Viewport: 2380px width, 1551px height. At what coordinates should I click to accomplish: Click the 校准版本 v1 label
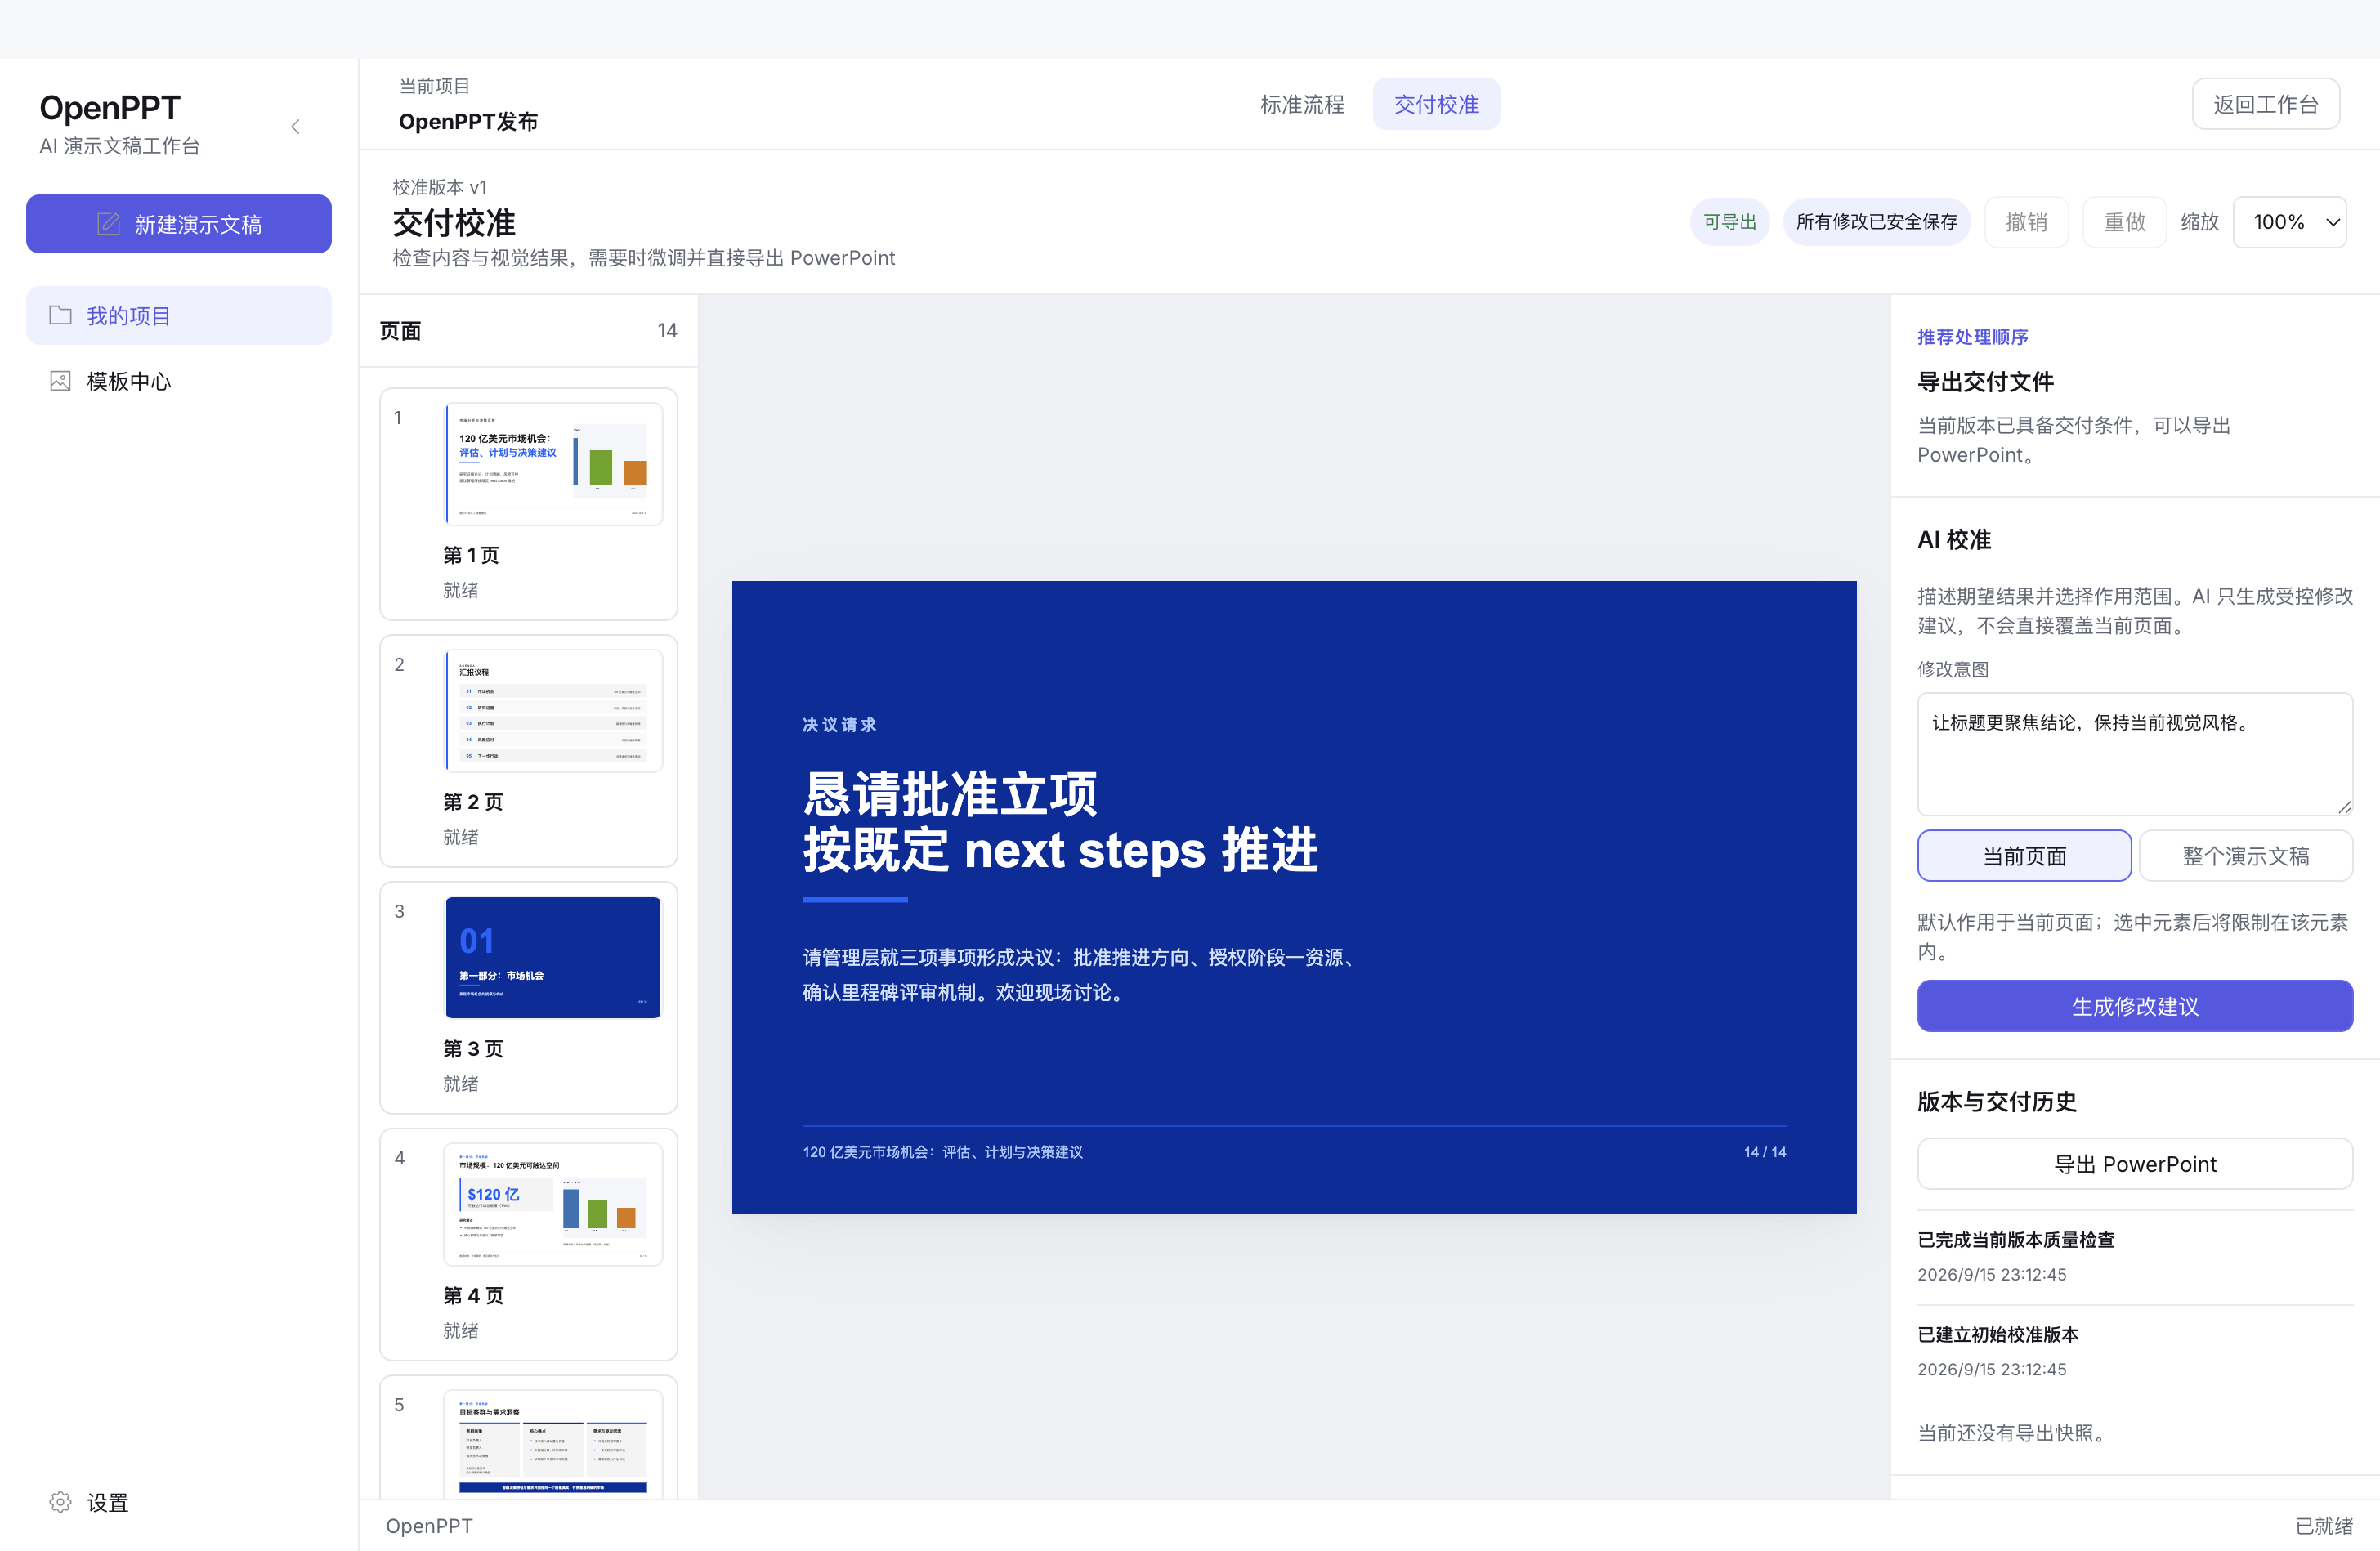tap(439, 187)
